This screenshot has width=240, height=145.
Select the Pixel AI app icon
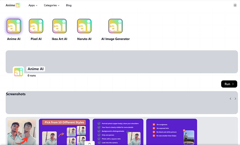[36, 26]
